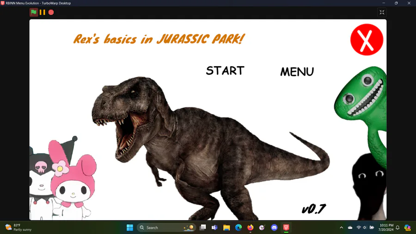Open File Explorer from the taskbar
416x234 pixels.
(226, 228)
